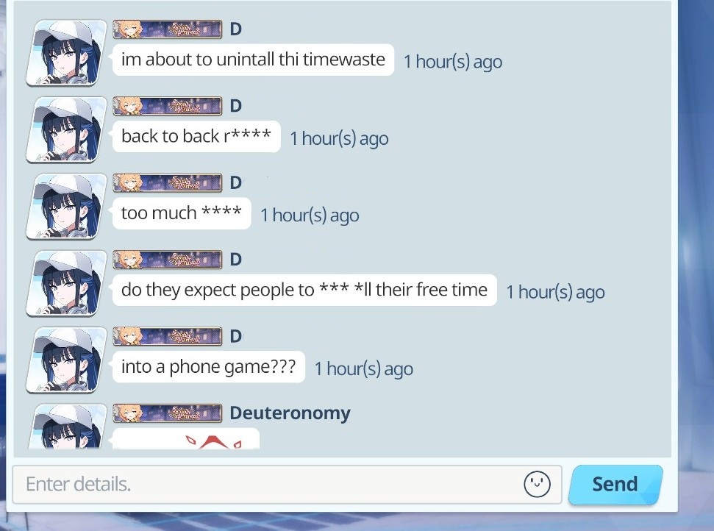Image resolution: width=714 pixels, height=531 pixels.
Task: Open the emoji smiley picker
Action: (537, 484)
